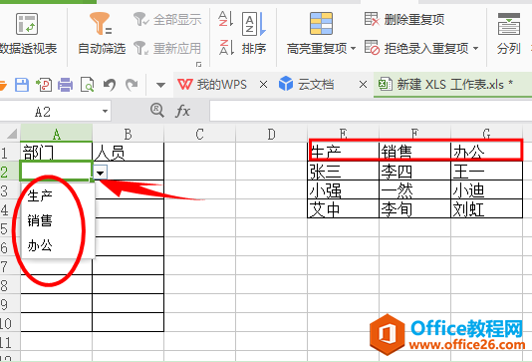Select the active cell A2
532x362 pixels.
pos(57,171)
